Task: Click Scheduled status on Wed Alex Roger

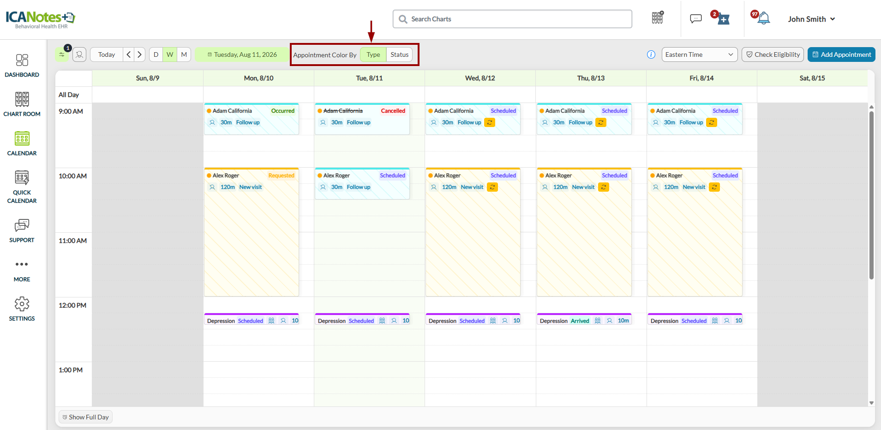Action: click(x=503, y=176)
